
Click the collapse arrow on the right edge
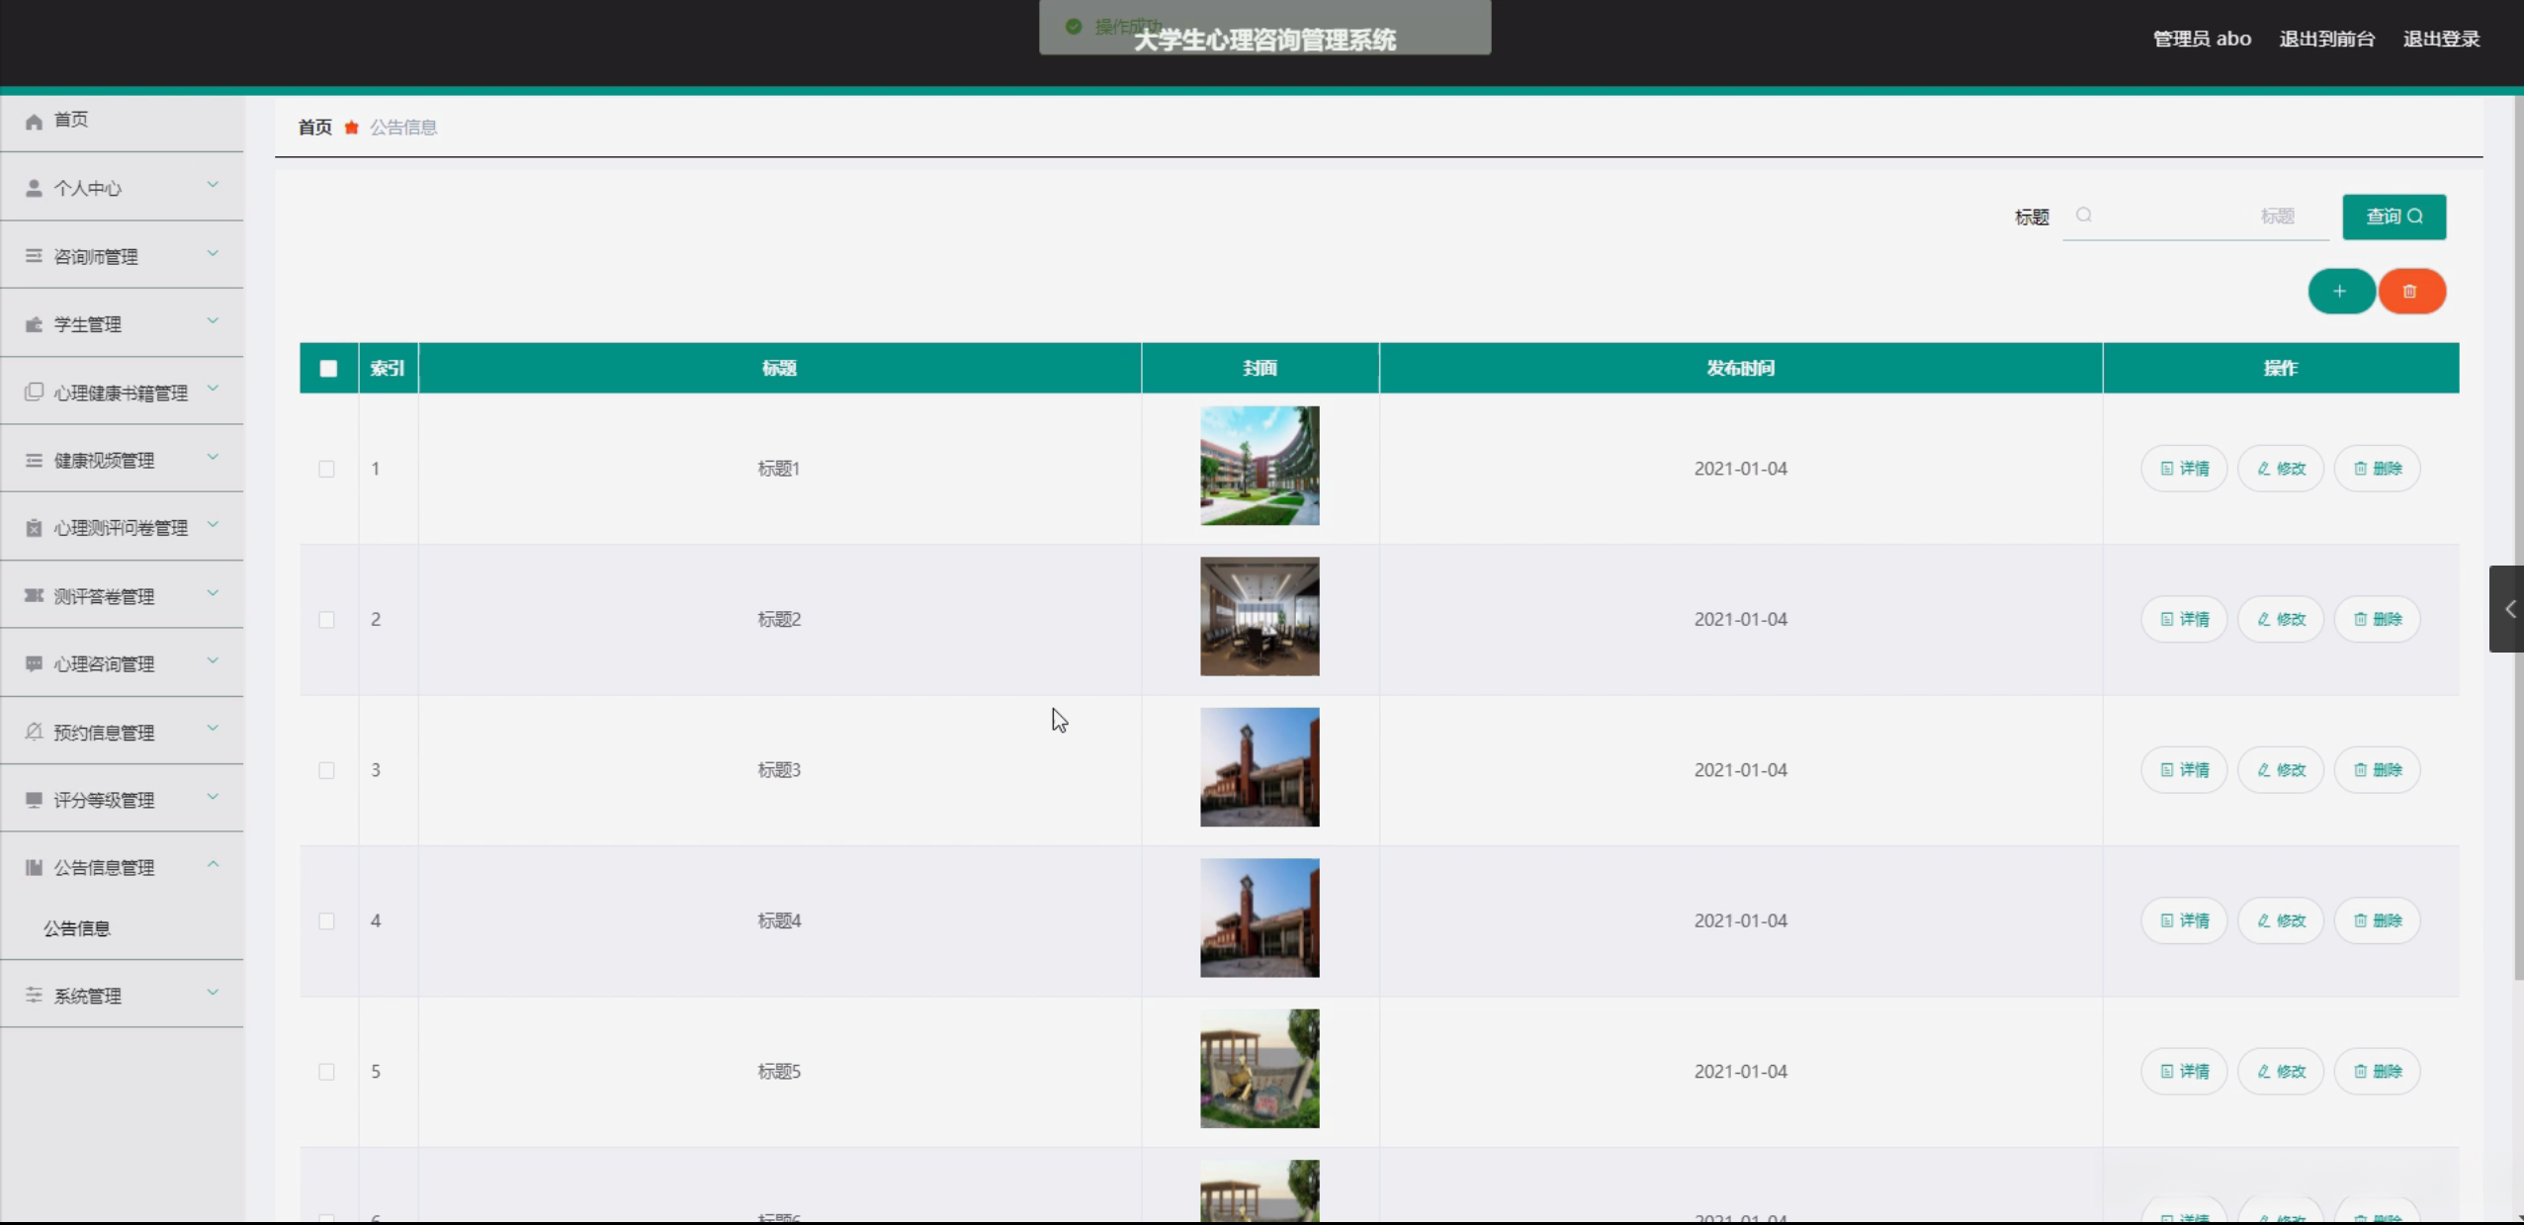(2509, 609)
